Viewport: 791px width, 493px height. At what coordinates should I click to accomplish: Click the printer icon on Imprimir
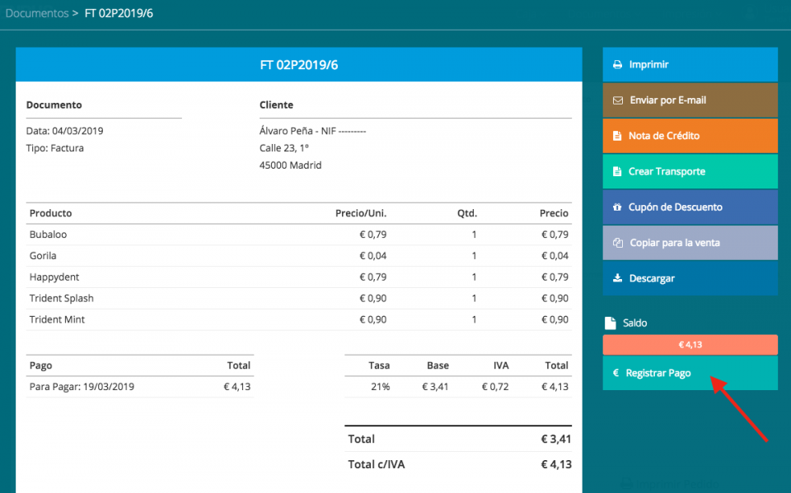[617, 65]
